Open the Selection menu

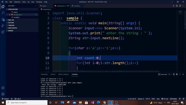[x=17, y=2]
